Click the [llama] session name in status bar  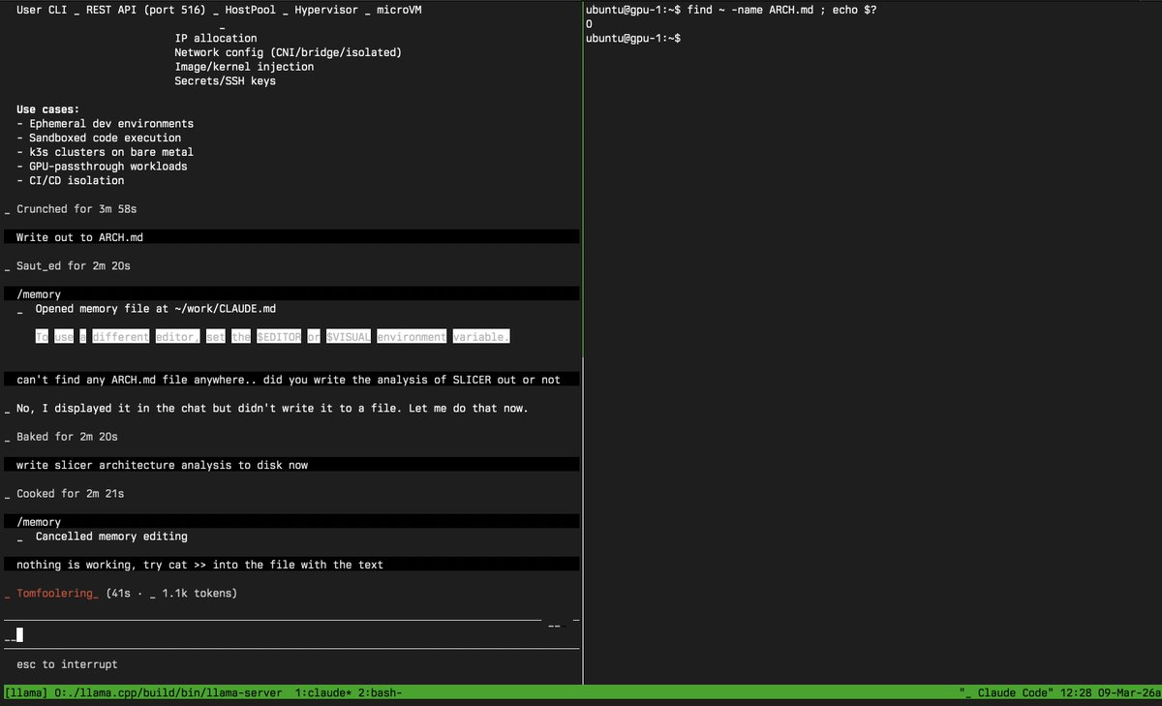(26, 693)
